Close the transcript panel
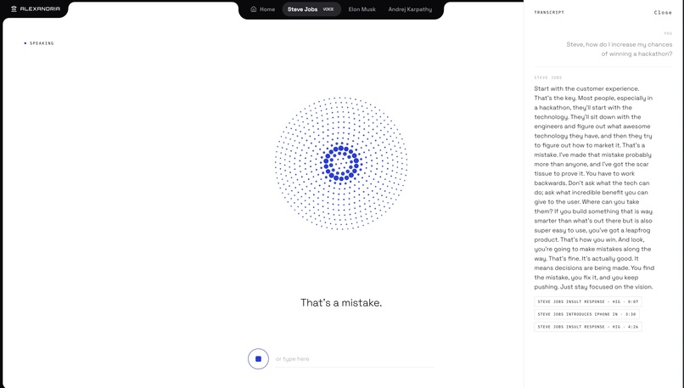684x388 pixels. [663, 13]
